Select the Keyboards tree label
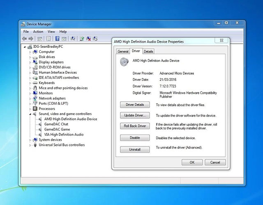263x205 pixels. click(47, 83)
